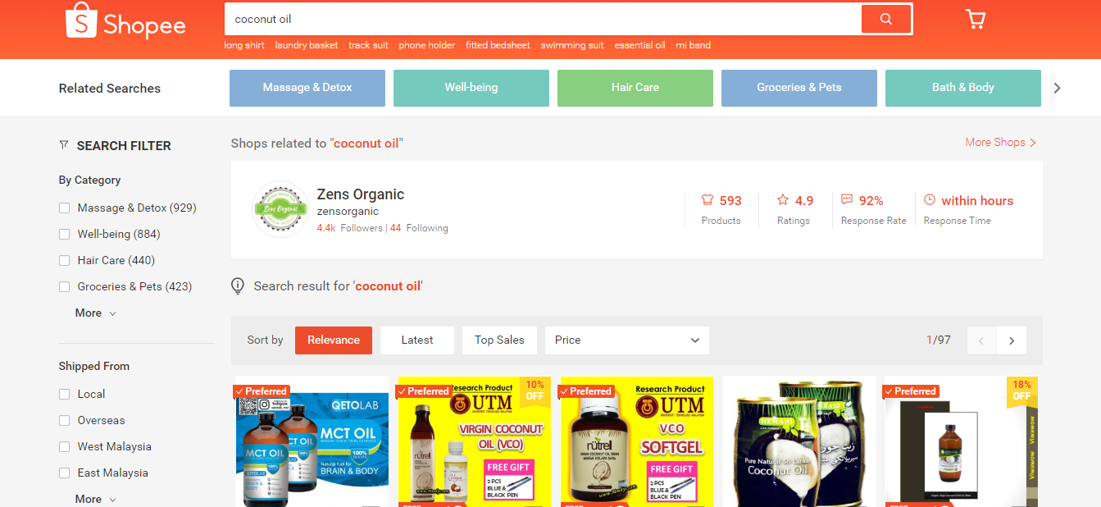This screenshot has height=507, width=1101.
Task: Open the 18% OFF coconut oil bottle thumbnail
Action: click(x=961, y=441)
